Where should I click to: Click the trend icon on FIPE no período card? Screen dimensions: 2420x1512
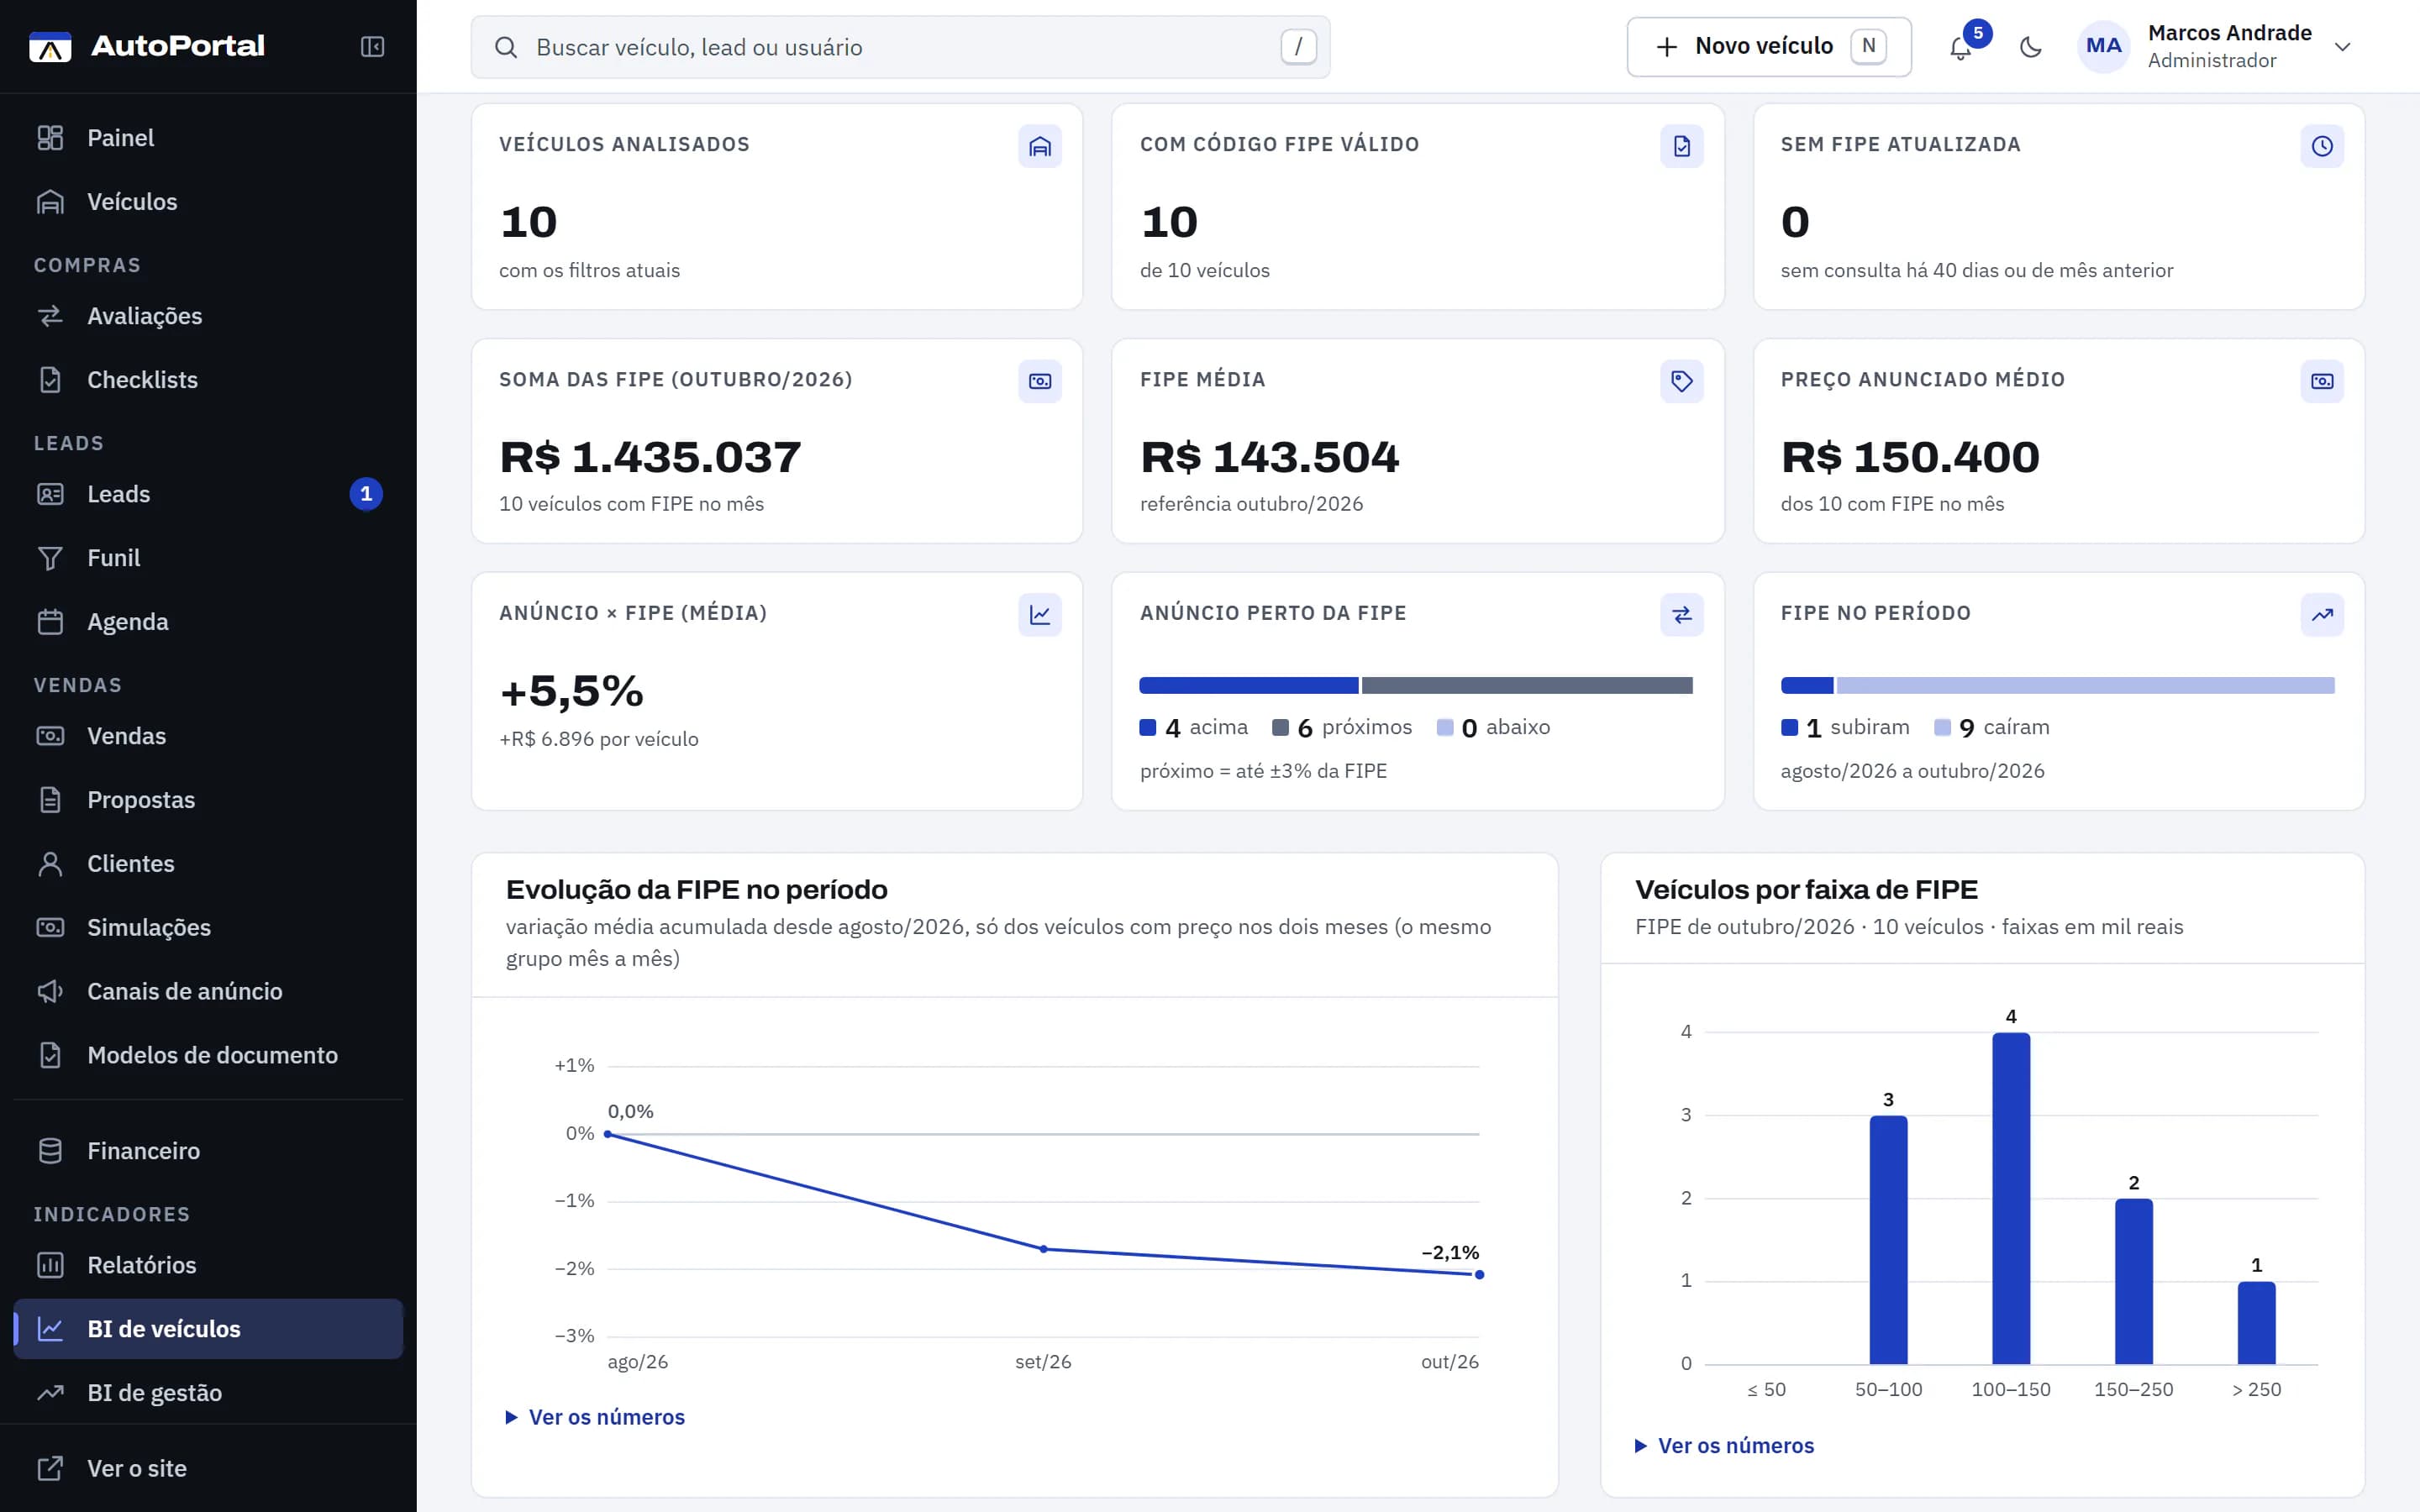tap(2322, 615)
